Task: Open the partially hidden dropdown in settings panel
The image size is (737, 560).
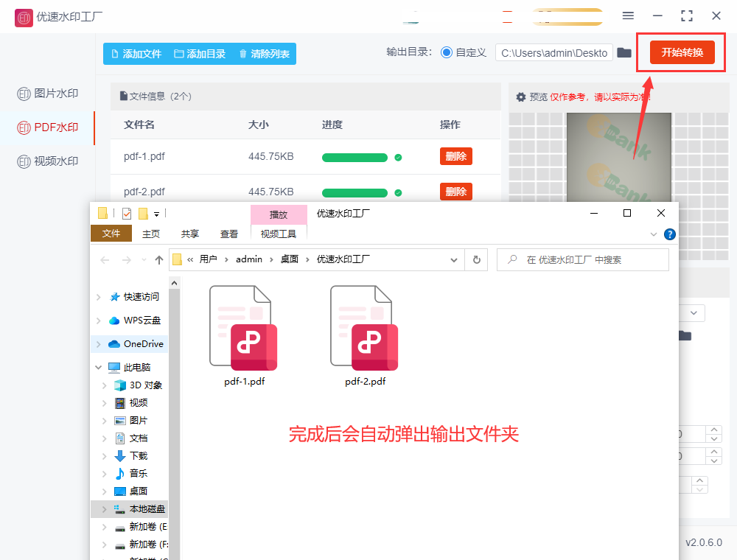Action: pos(693,313)
